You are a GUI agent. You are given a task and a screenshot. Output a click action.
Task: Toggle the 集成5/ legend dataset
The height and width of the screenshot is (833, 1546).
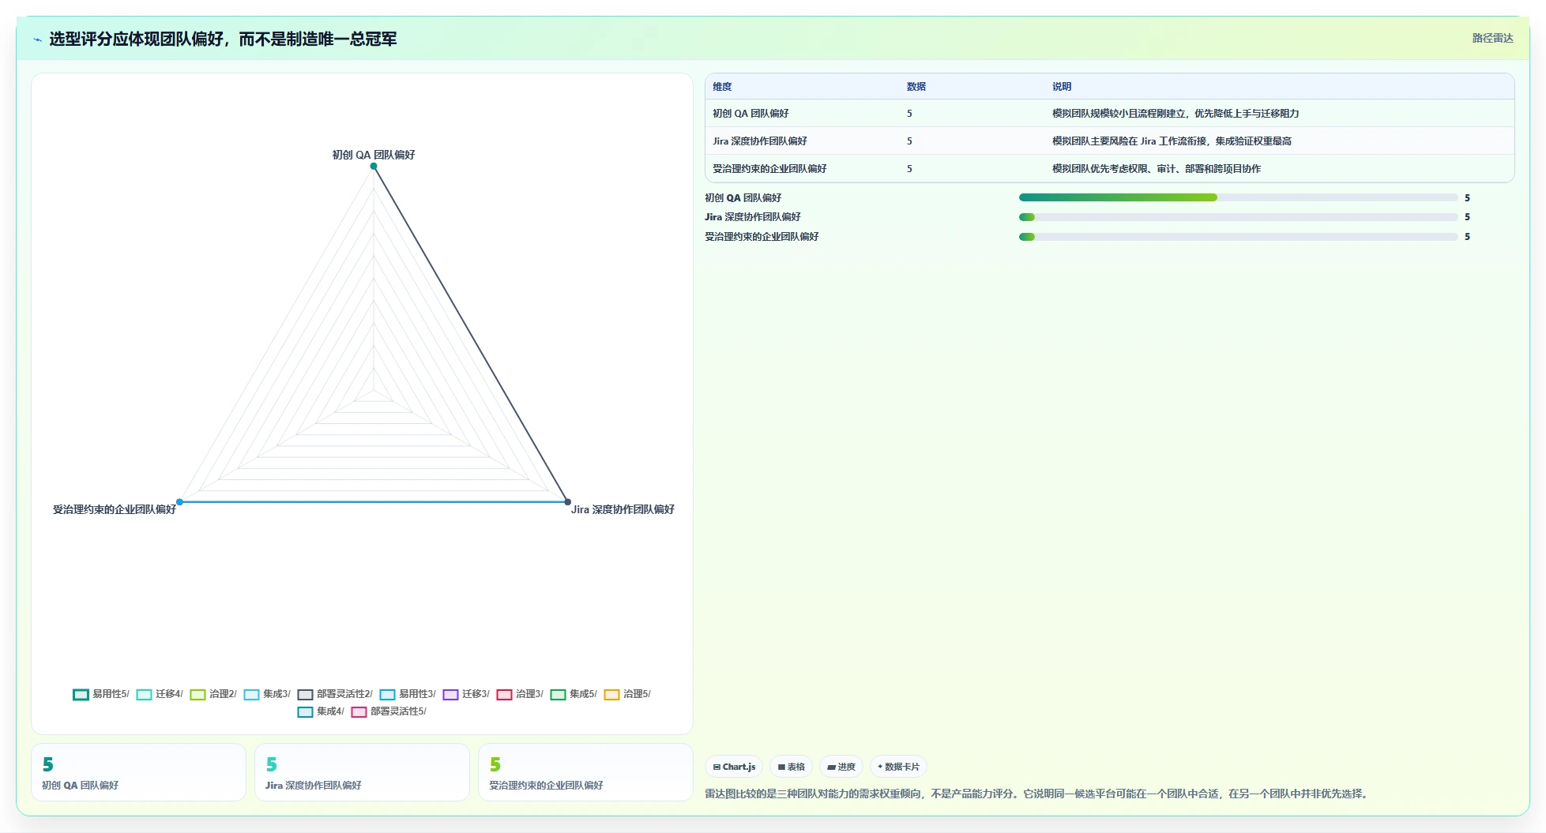click(x=574, y=694)
